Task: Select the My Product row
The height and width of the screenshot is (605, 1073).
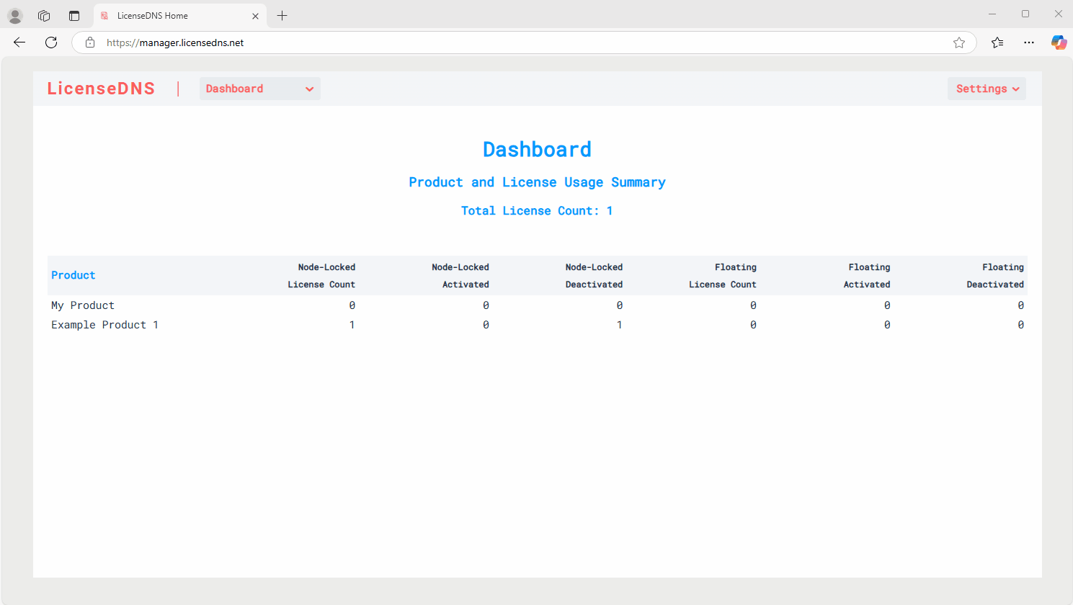Action: click(x=83, y=305)
